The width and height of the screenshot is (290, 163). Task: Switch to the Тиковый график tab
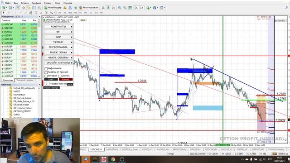[25, 81]
